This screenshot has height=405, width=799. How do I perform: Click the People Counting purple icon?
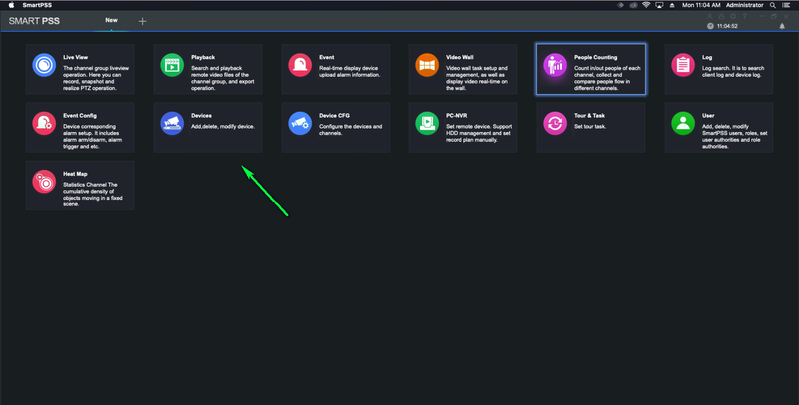click(555, 65)
